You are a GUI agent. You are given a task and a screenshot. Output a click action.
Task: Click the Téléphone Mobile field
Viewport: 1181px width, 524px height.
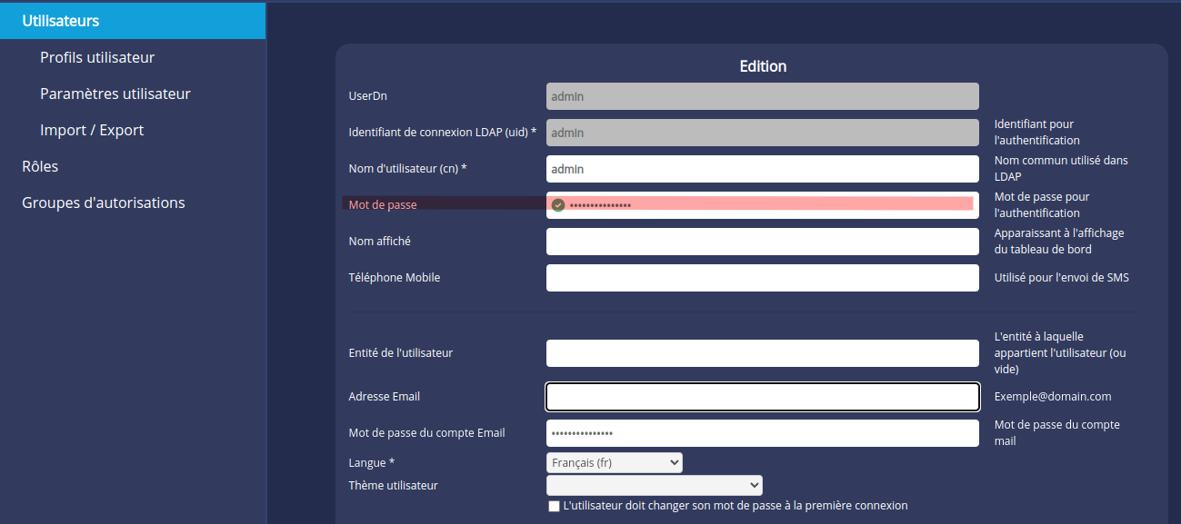click(762, 277)
